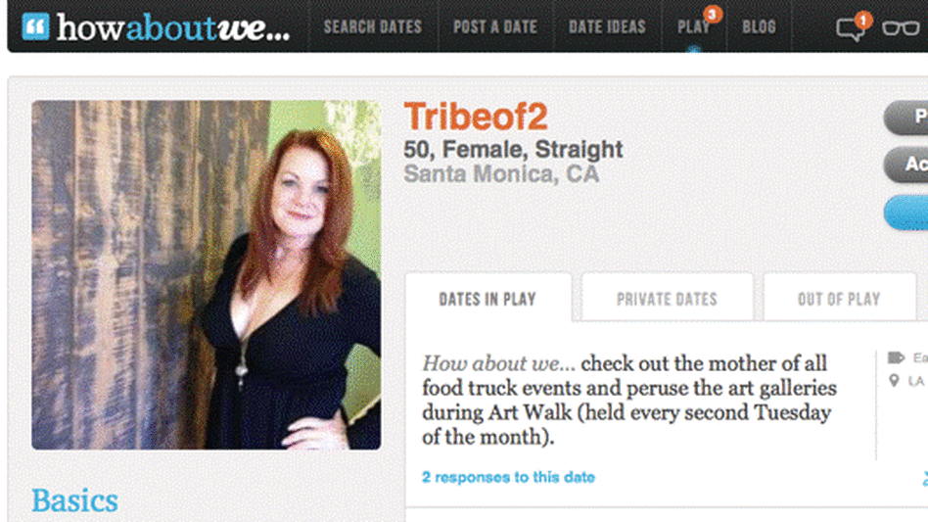The image size is (928, 522).
Task: Click the Tribeof2 username heading
Action: (x=476, y=117)
